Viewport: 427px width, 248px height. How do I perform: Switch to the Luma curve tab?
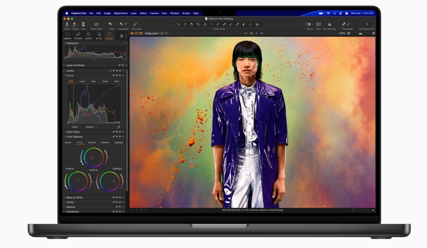tap(82, 81)
